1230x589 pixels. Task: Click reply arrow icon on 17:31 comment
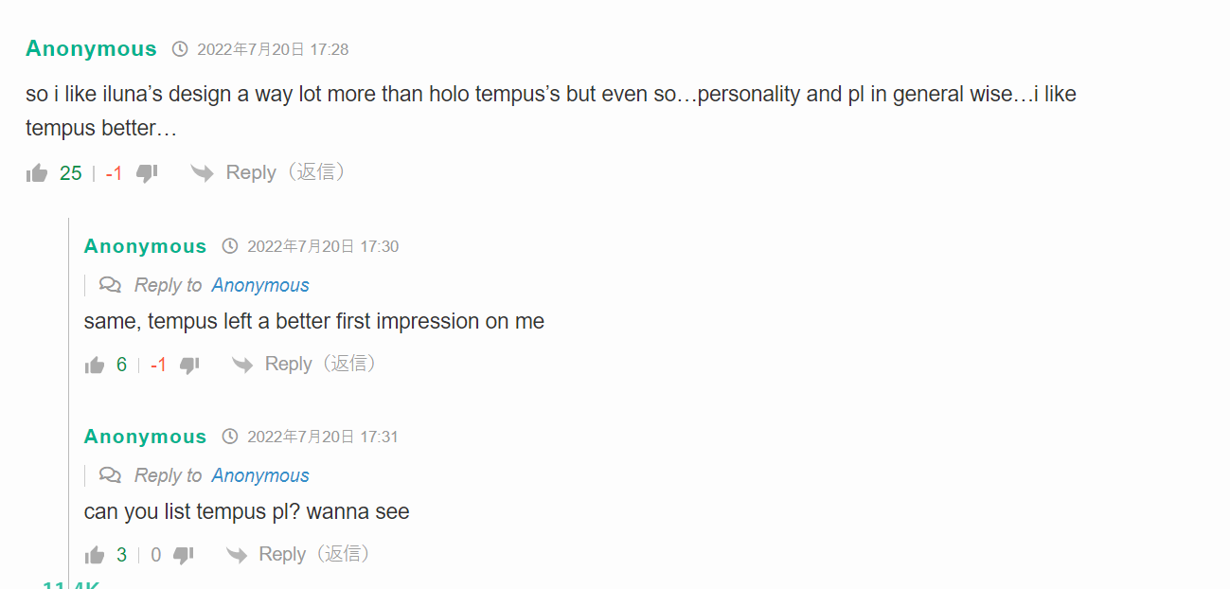[x=237, y=555]
